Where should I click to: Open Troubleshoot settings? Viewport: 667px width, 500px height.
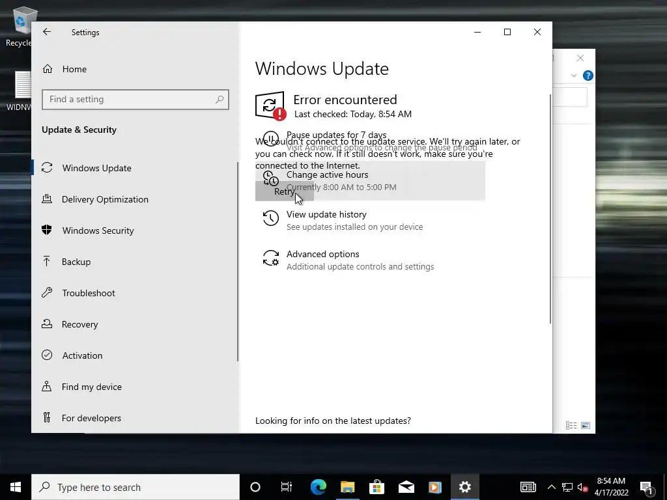coord(89,293)
